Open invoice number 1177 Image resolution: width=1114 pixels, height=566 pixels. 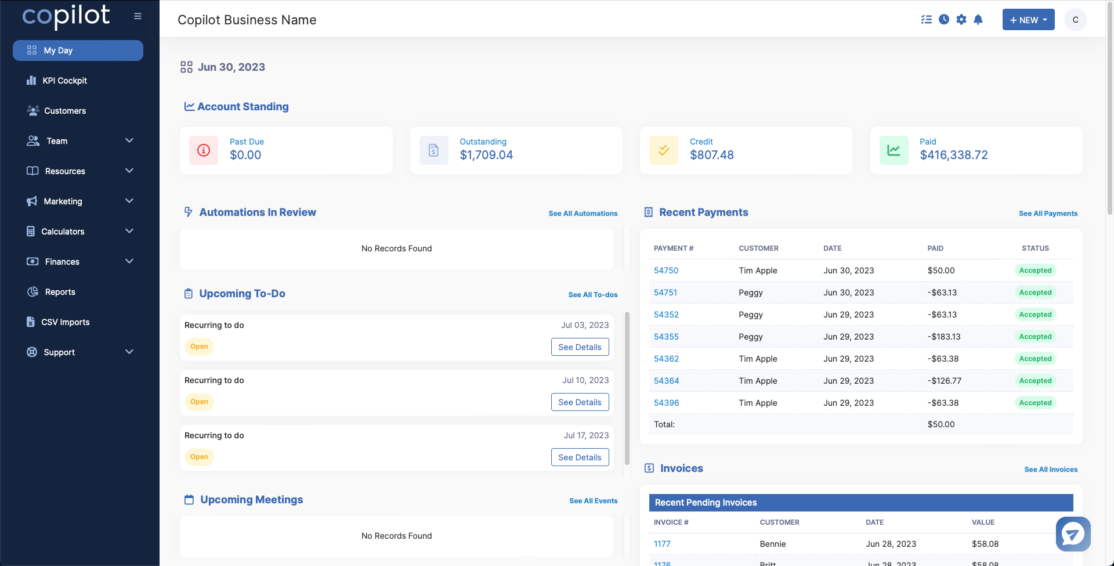click(x=662, y=544)
